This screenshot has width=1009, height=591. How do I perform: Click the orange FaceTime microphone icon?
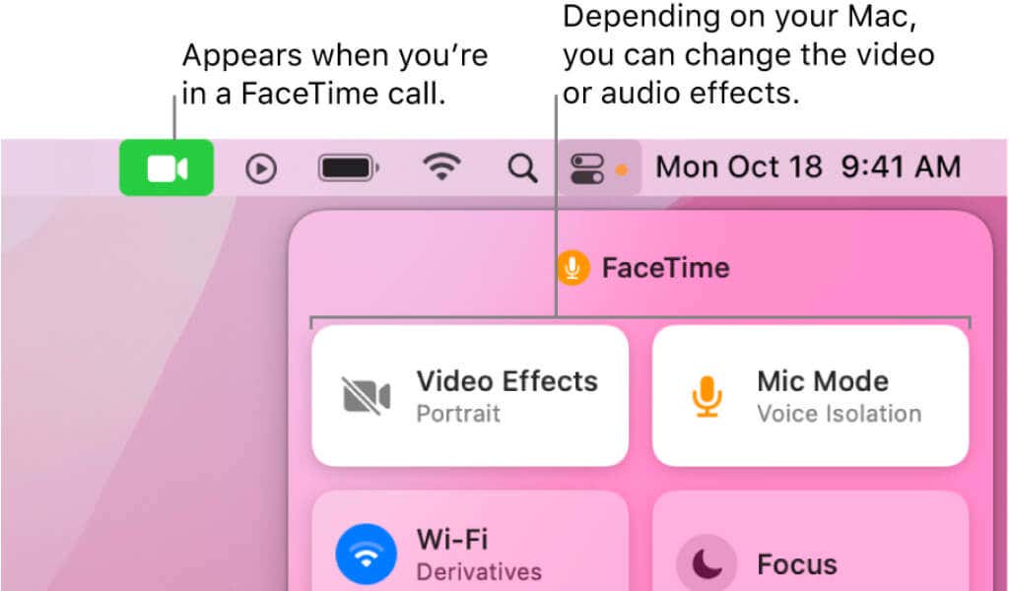pyautogui.click(x=572, y=268)
